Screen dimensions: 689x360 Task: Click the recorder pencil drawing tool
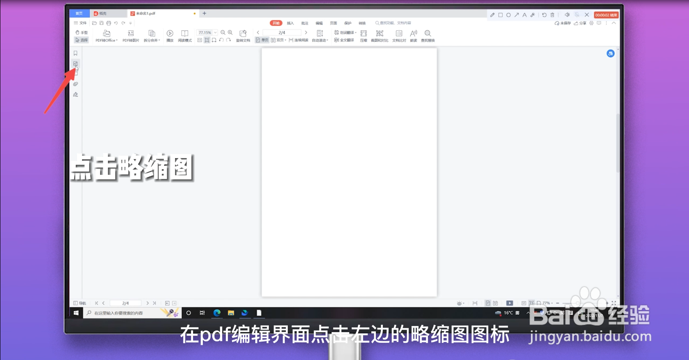click(492, 15)
